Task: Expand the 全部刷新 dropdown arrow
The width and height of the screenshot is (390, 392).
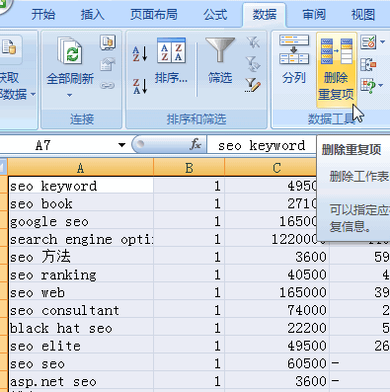Action: 69,96
